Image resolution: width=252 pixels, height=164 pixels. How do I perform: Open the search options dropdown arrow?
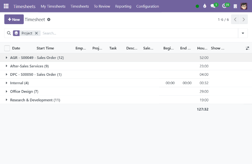point(243,33)
